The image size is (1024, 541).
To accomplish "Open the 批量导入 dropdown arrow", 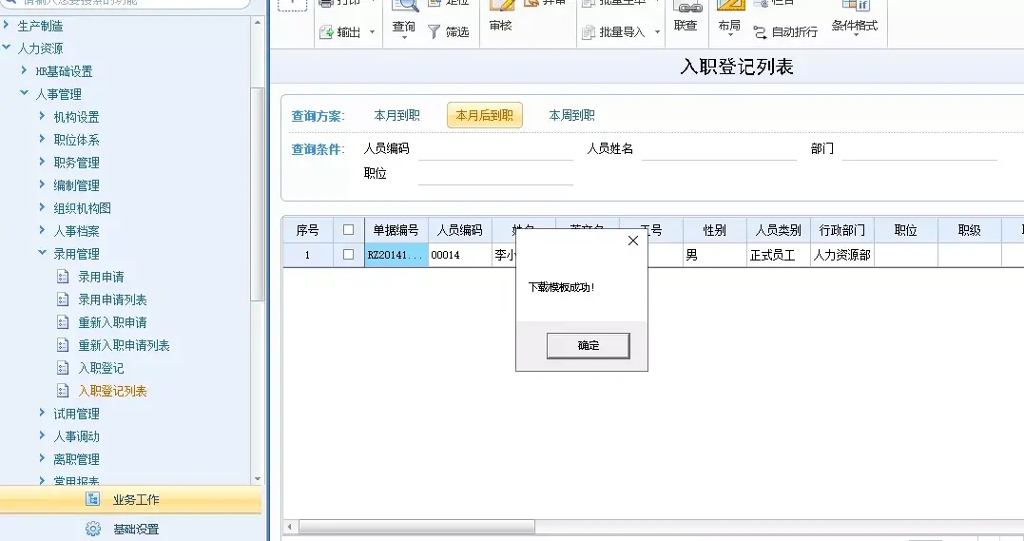I will click(x=657, y=32).
